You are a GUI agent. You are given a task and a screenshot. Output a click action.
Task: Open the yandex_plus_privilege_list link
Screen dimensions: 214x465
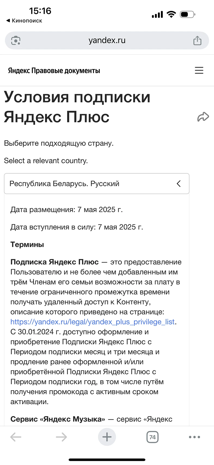(x=92, y=322)
